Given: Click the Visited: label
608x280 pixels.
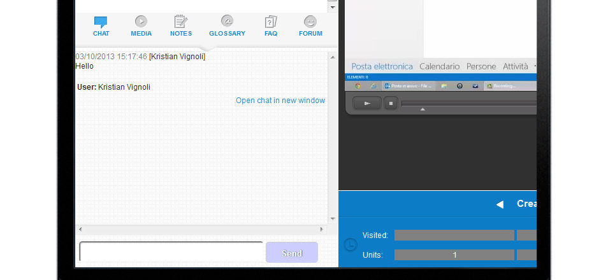Looking at the screenshot, I should 375,235.
